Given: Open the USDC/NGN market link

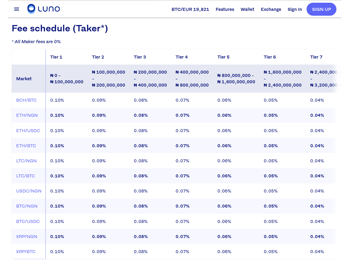Looking at the screenshot, I should click(29, 191).
